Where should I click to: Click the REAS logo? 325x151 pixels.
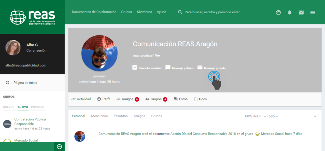point(32,17)
